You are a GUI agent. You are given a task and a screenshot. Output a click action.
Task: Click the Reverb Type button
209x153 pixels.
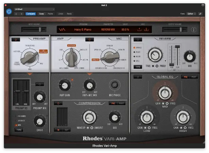tap(138, 67)
